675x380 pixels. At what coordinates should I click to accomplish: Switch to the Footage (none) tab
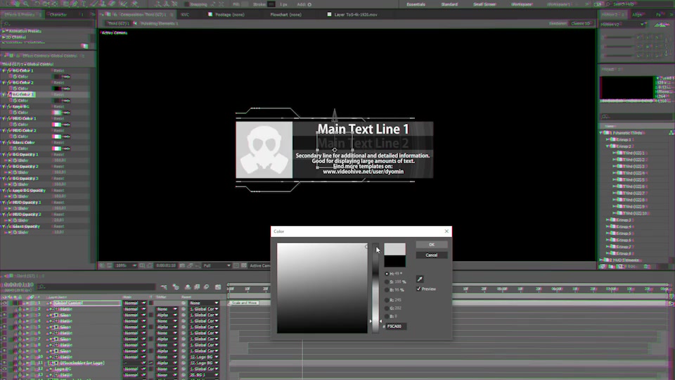pyautogui.click(x=229, y=15)
